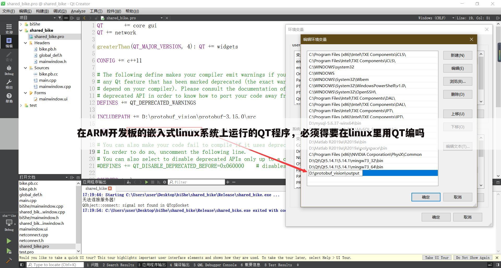Open the Analyze menu
The image size is (501, 268).
point(78,11)
